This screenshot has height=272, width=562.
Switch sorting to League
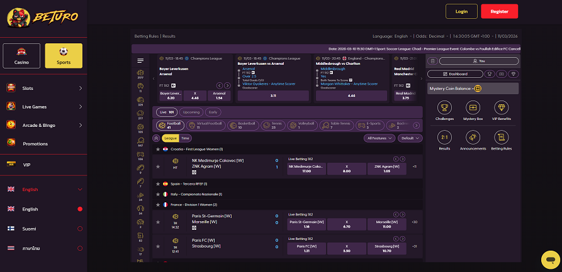(171, 138)
